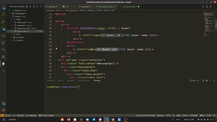The image size is (217, 122).
Task: Click the editor minimap
Action: coord(209,25)
